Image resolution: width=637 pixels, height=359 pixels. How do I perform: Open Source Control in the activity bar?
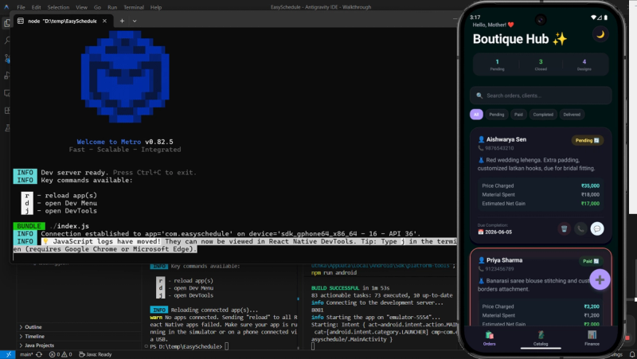point(6,58)
